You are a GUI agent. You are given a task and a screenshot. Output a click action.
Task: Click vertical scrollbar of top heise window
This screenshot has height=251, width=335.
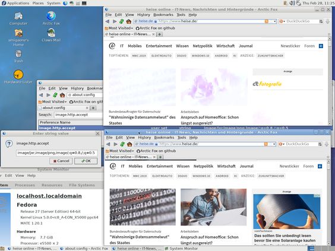[330, 81]
